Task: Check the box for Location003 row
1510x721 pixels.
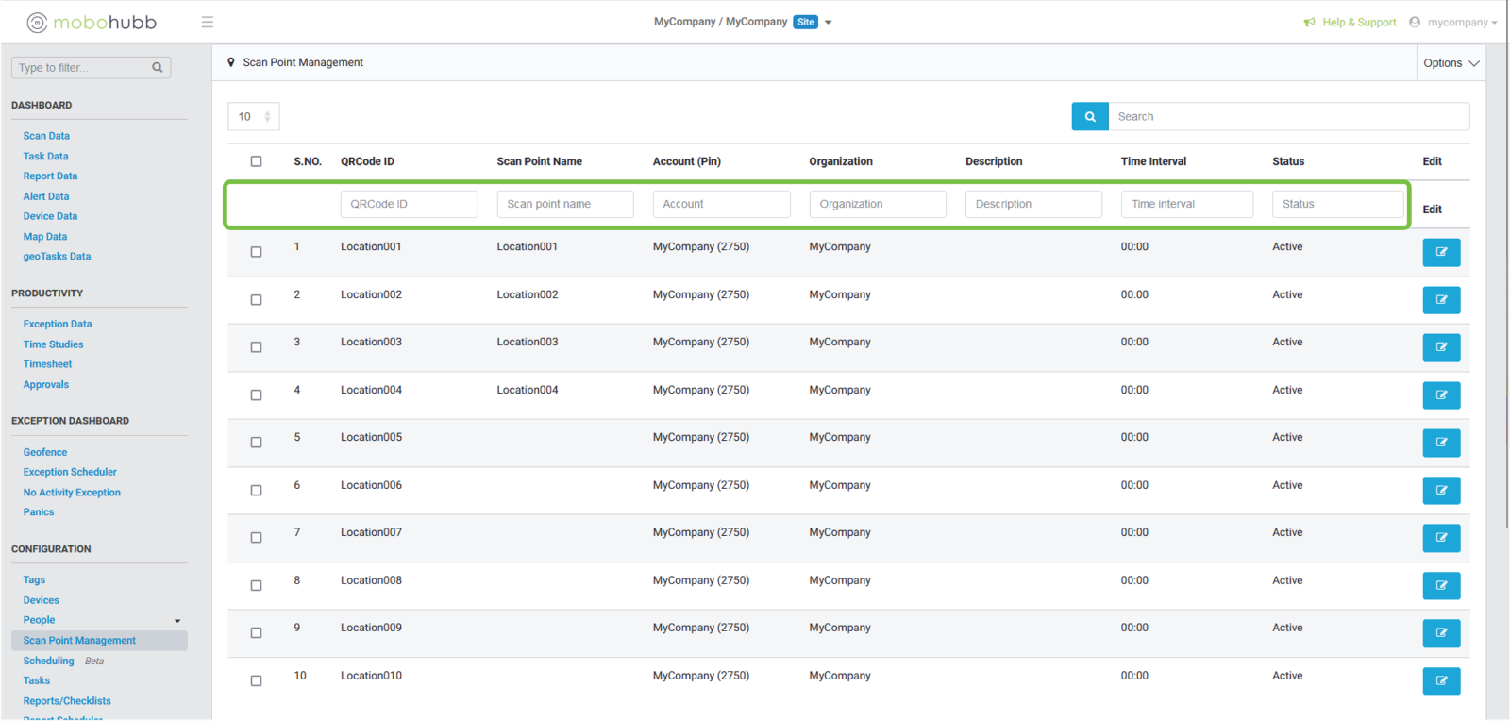Action: tap(256, 347)
